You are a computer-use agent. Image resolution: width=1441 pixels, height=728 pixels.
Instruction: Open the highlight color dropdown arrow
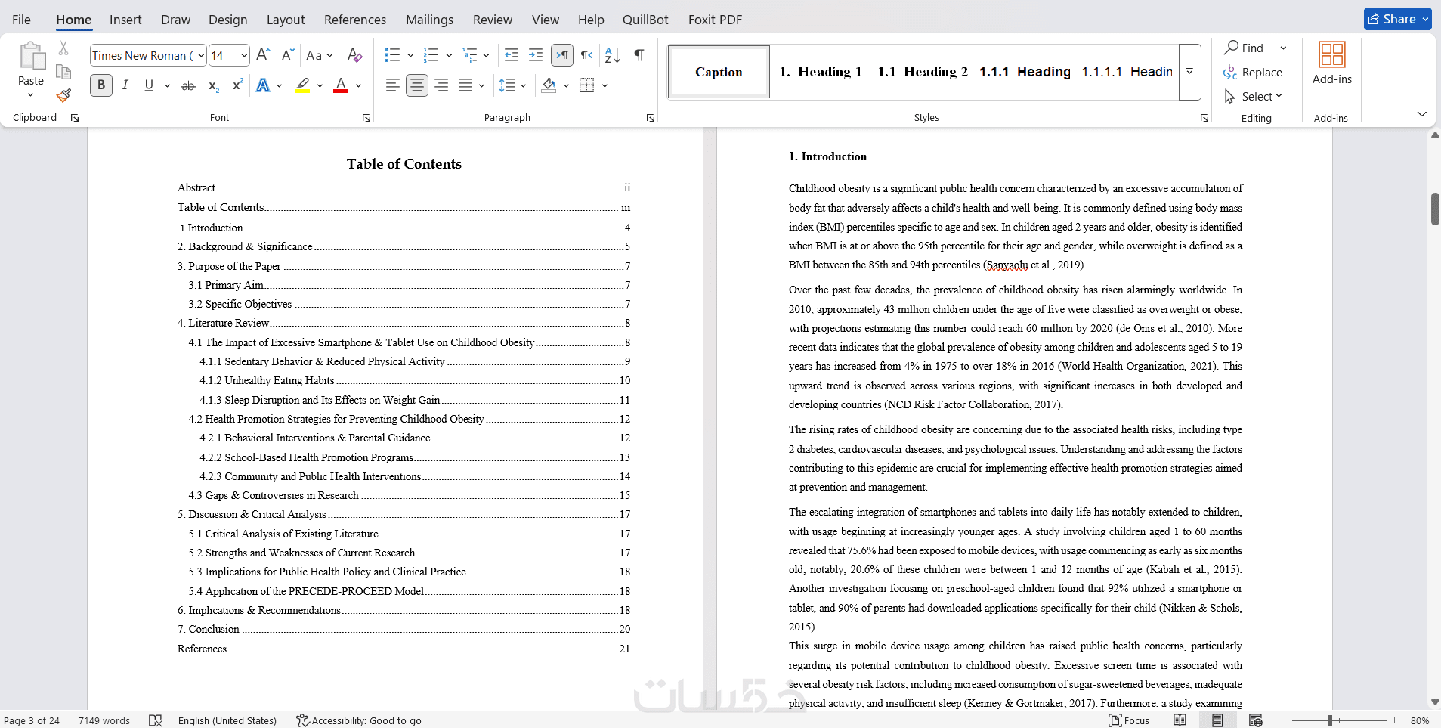pos(320,85)
